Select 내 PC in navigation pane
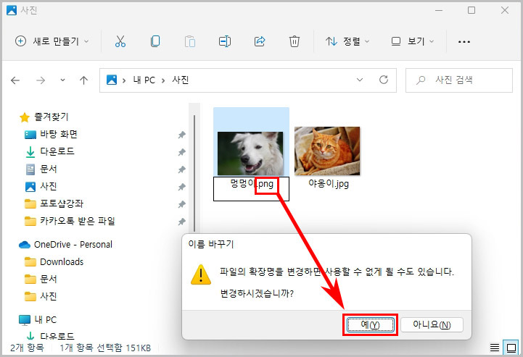The width and height of the screenshot is (523, 357). tap(46, 319)
